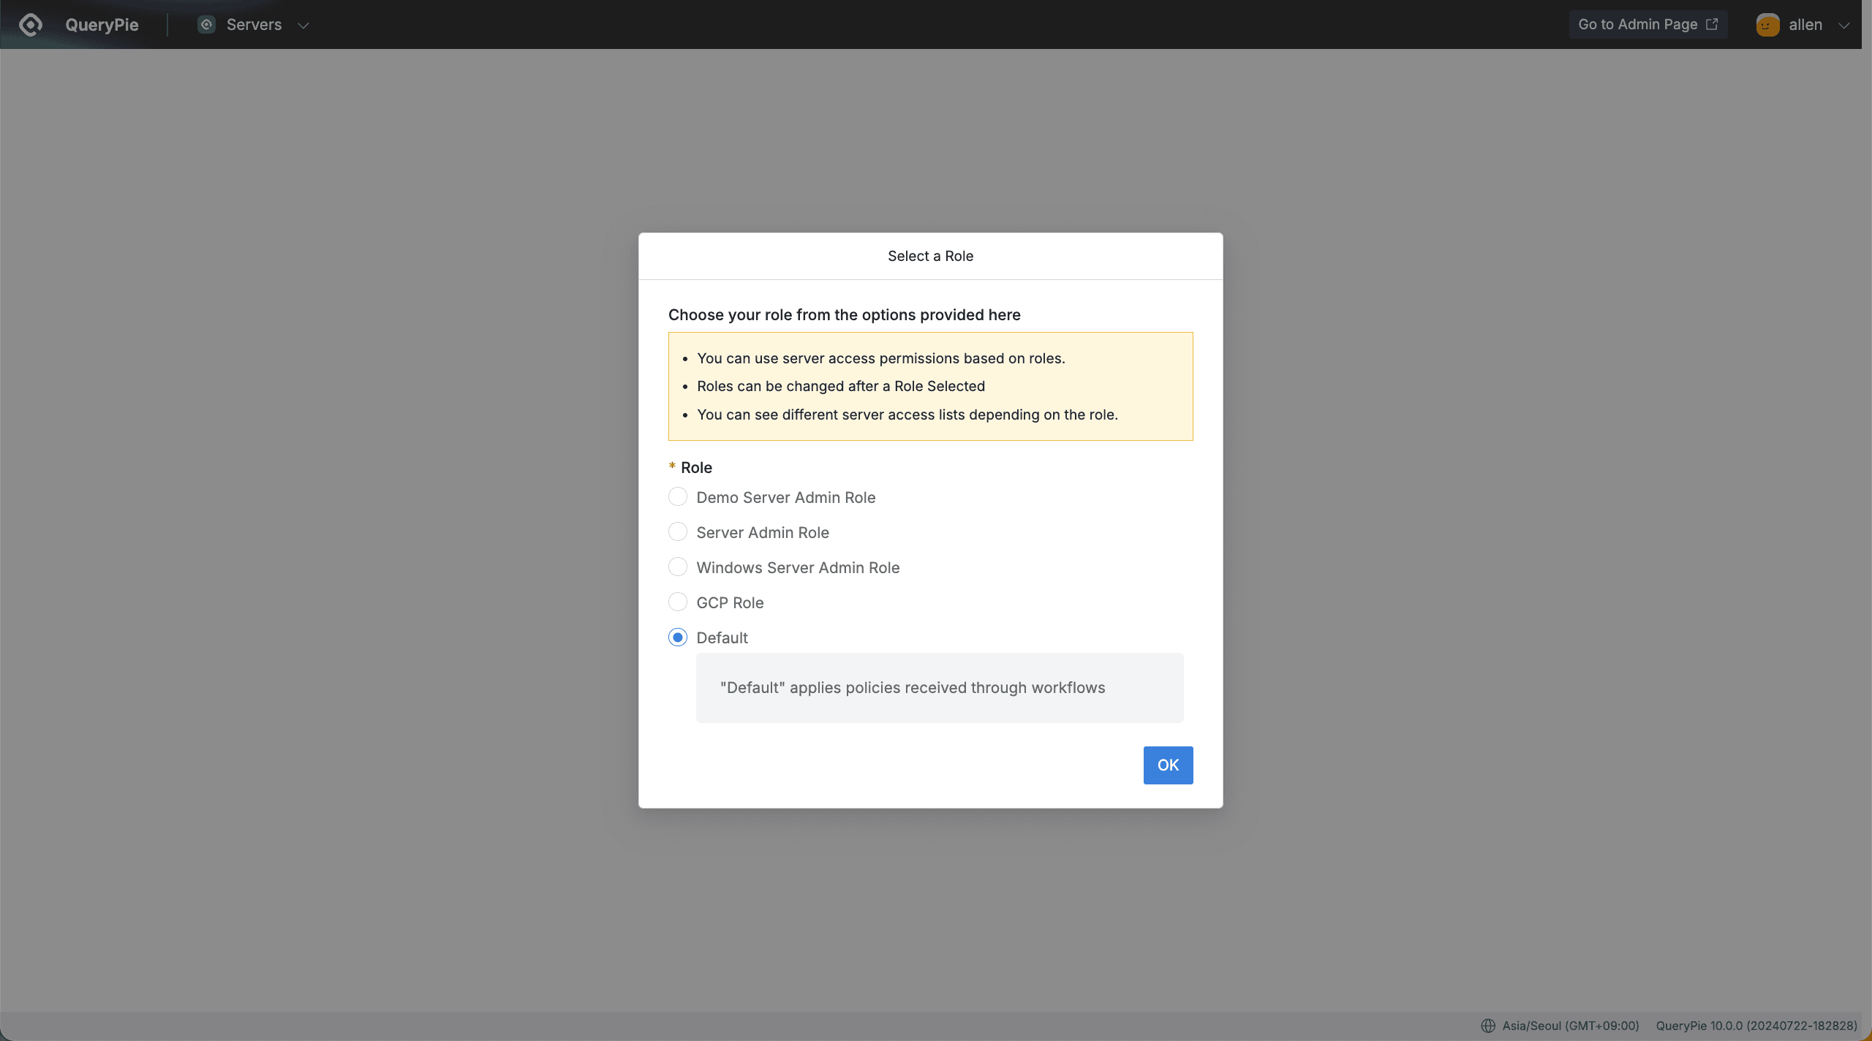Screen dimensions: 1872x1041
Task: Click the external link icon on Go to Admin Page
Action: coord(1712,23)
